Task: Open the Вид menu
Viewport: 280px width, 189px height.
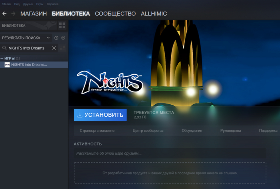Action: [x=17, y=4]
